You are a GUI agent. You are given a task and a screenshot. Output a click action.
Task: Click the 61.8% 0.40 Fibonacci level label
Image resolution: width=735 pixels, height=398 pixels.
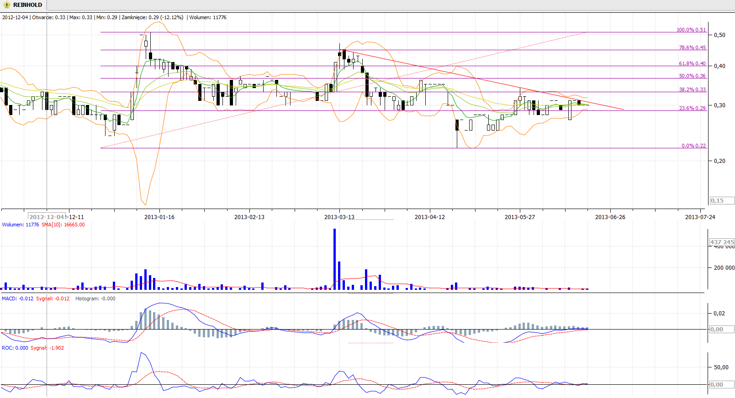pos(693,63)
